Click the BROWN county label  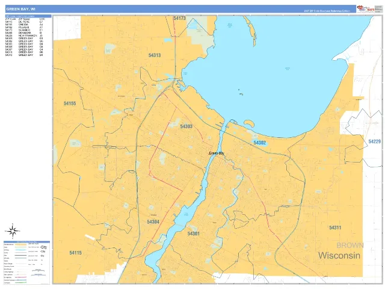350,245
